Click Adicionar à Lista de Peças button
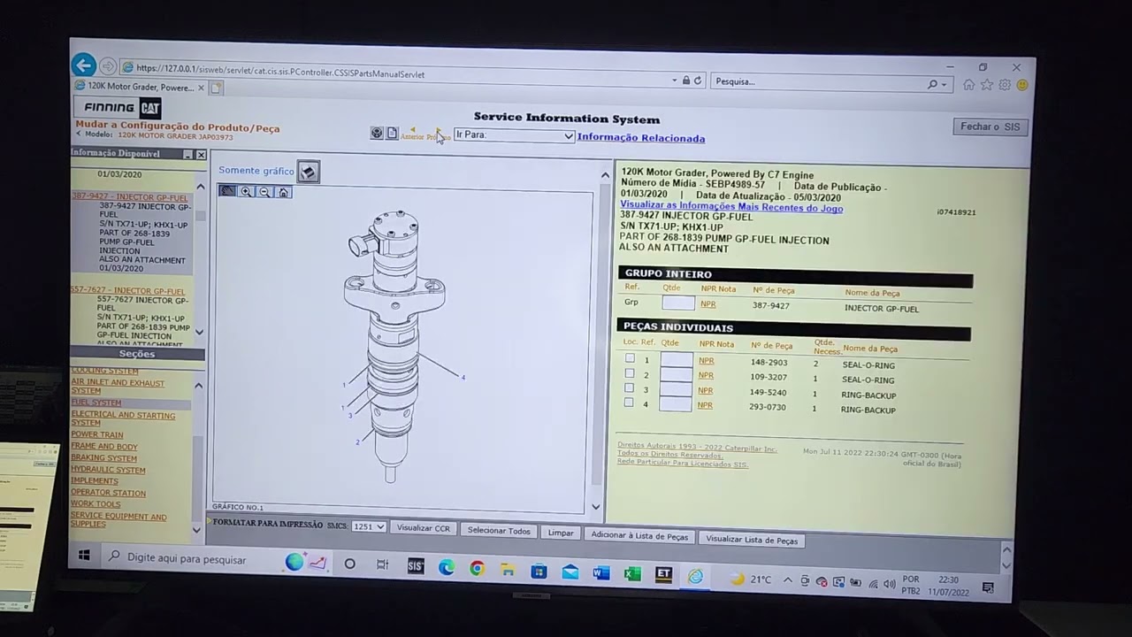Image resolution: width=1132 pixels, height=637 pixels. click(x=639, y=536)
